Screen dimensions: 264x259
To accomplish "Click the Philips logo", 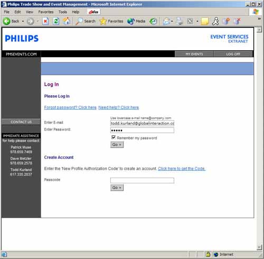I will tap(22, 39).
